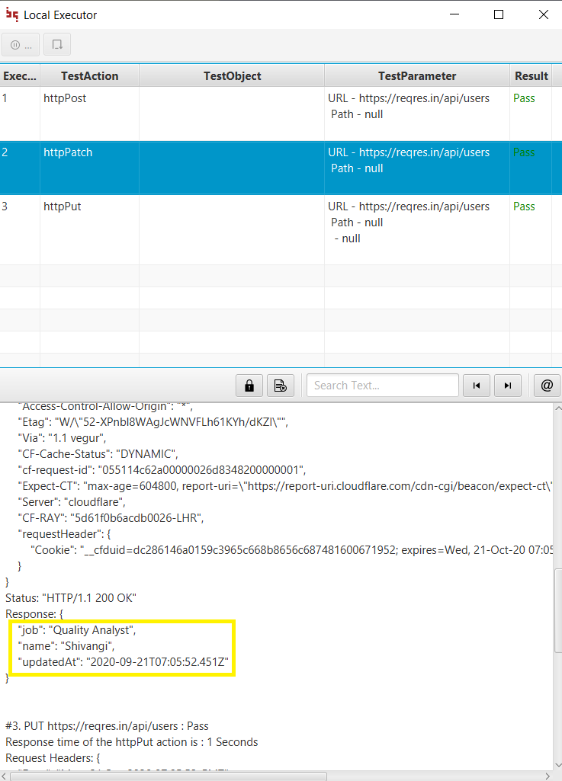Click the Local Executor app logo
The image size is (562, 781).
pyautogui.click(x=12, y=15)
